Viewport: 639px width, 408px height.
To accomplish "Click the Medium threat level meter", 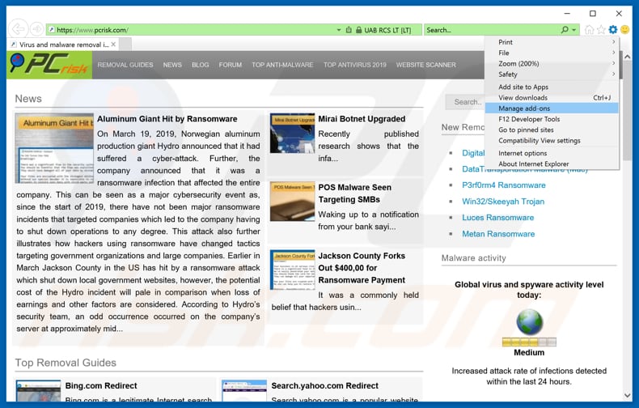I will (529, 342).
